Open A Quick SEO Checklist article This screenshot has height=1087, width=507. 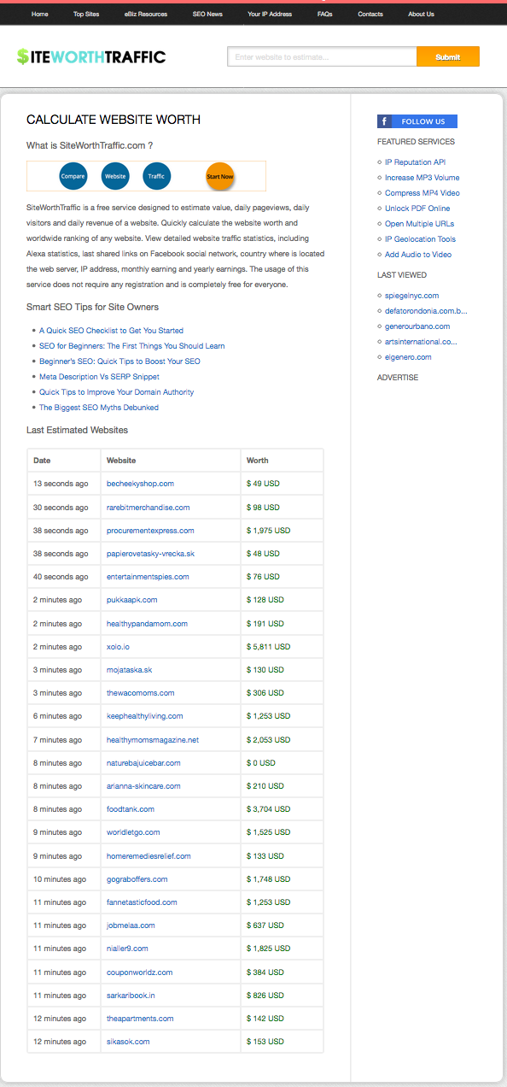(x=111, y=331)
